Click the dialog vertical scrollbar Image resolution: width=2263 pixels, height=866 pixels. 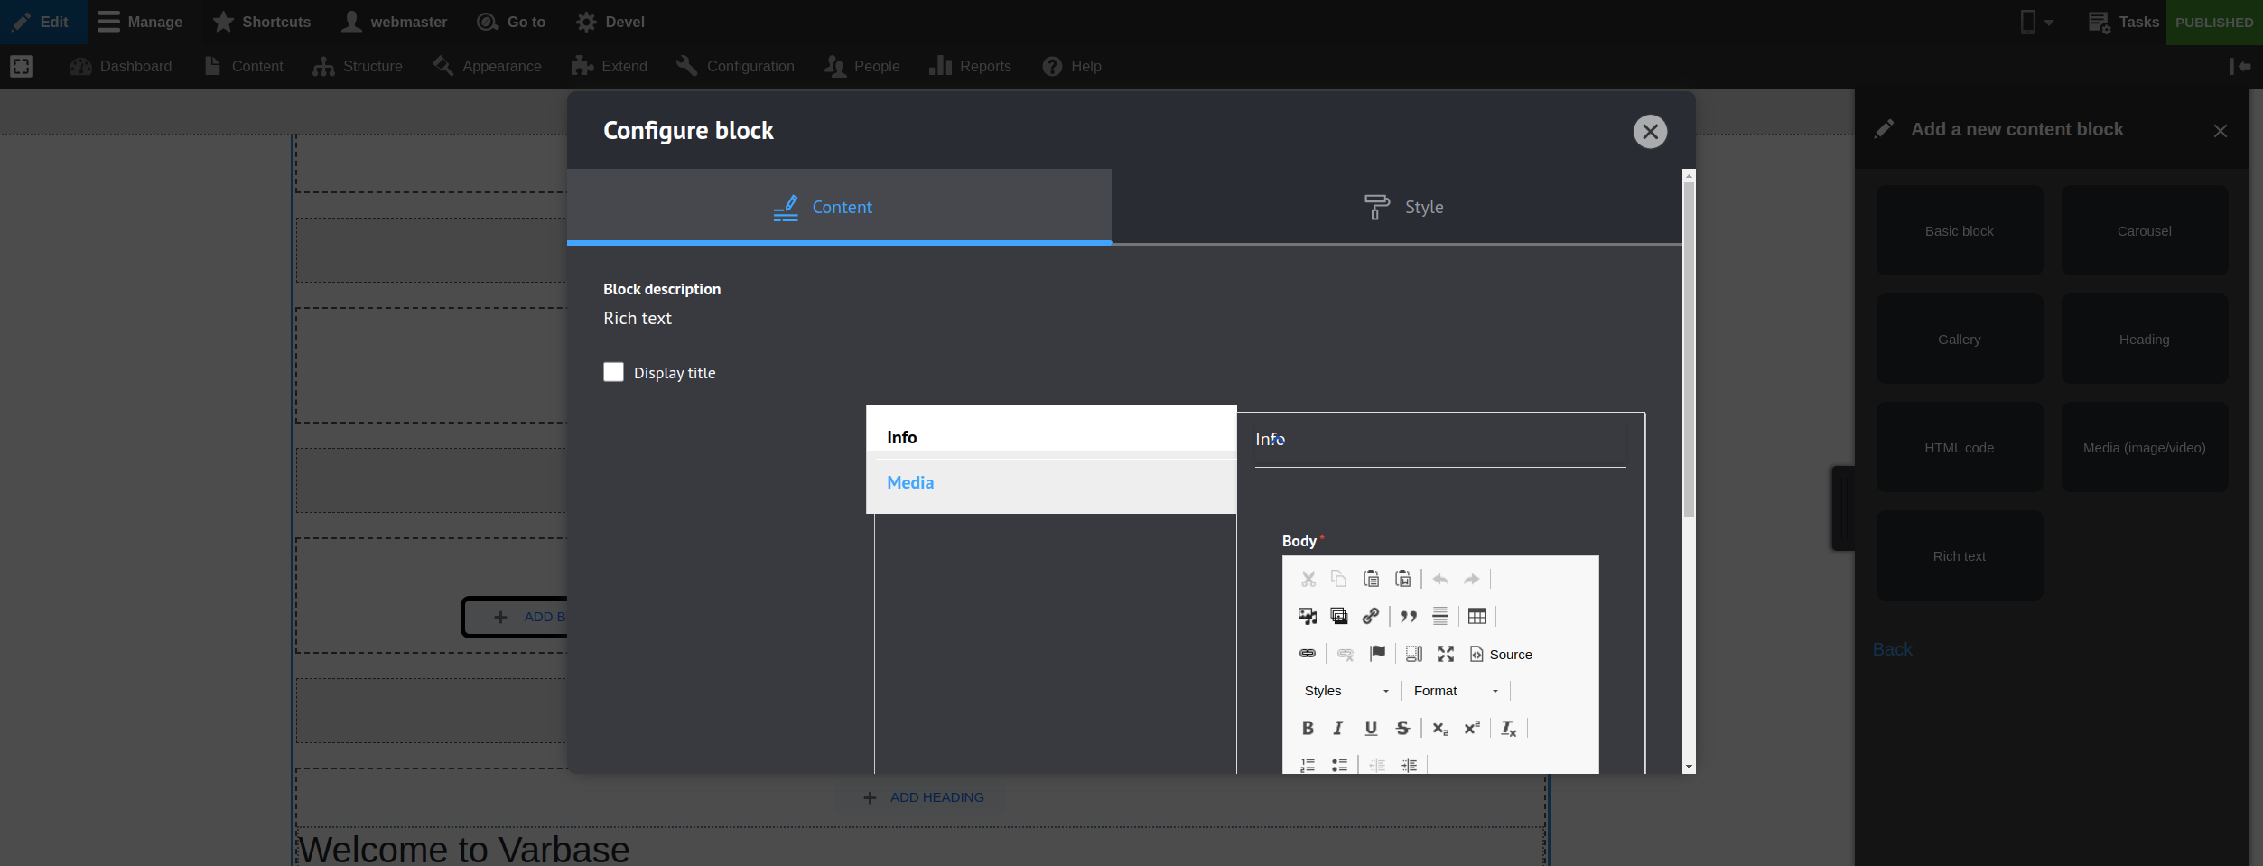pos(1689,361)
